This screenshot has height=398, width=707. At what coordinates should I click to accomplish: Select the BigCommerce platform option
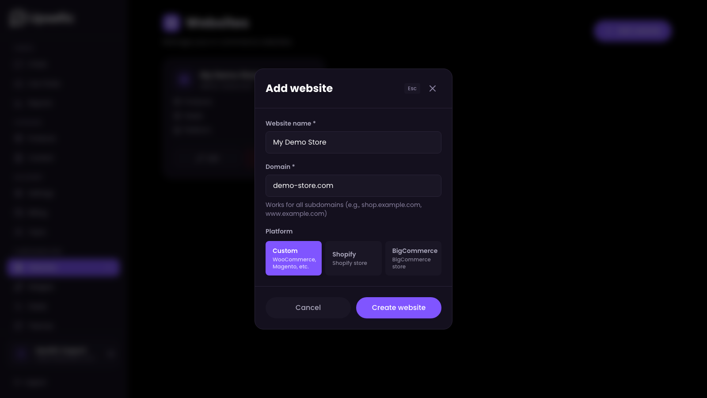pyautogui.click(x=413, y=258)
